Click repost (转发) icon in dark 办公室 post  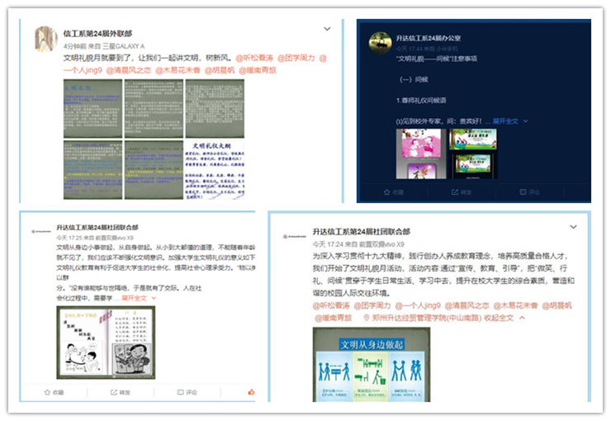464,192
